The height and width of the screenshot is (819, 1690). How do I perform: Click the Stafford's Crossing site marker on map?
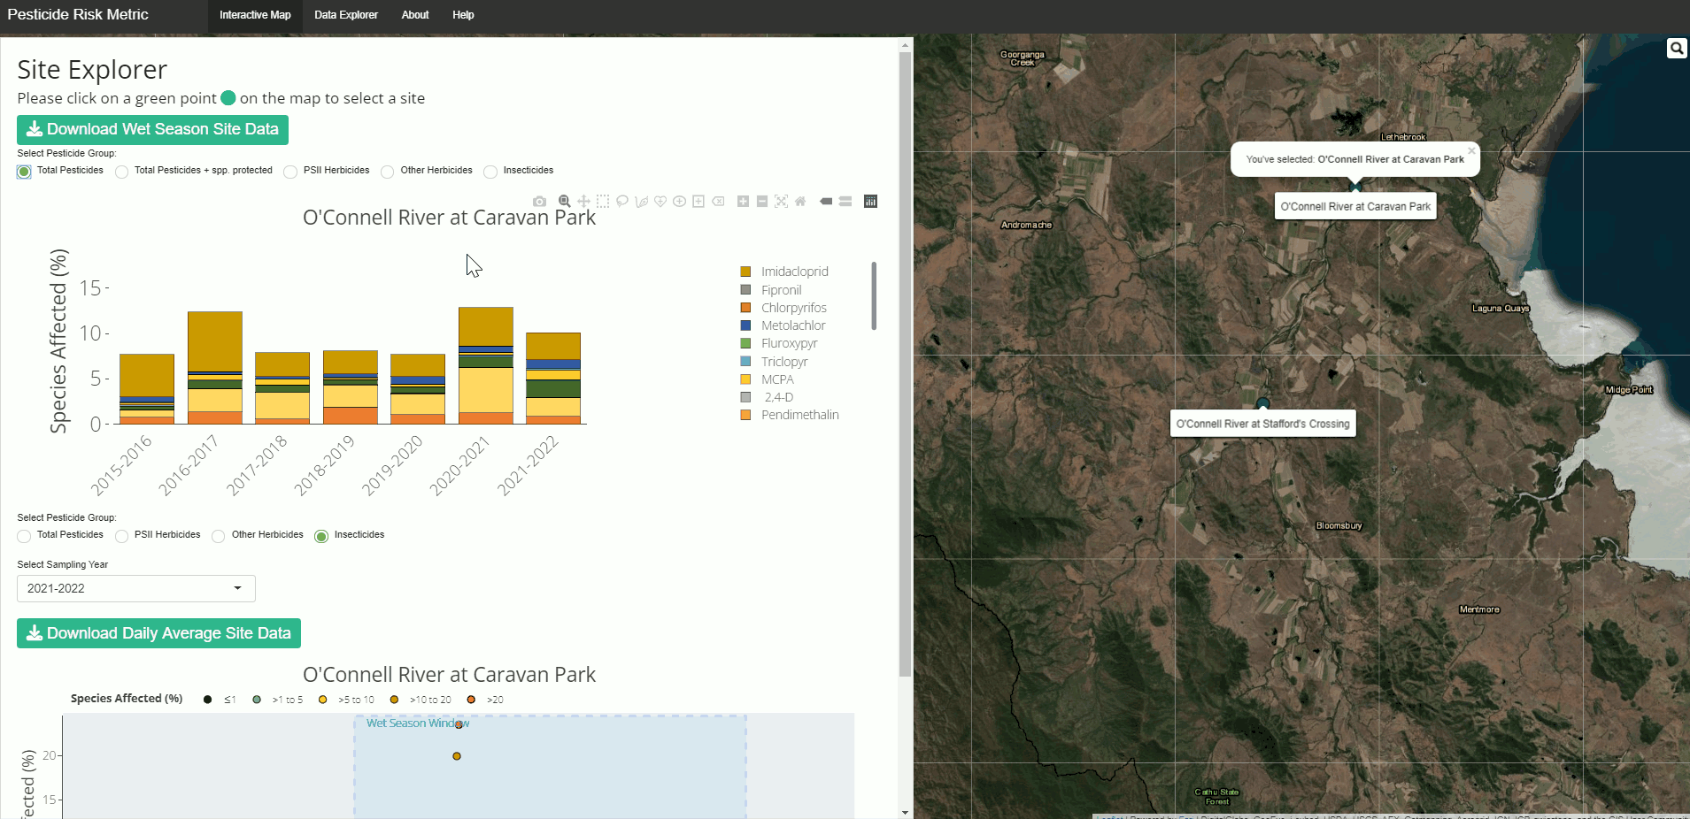point(1263,404)
